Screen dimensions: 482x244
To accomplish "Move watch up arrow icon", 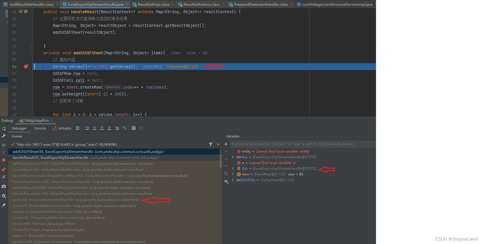I will (x=226, y=159).
